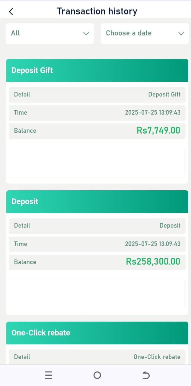
Task: Click the chevron beside Choose a date
Action: pos(181,33)
